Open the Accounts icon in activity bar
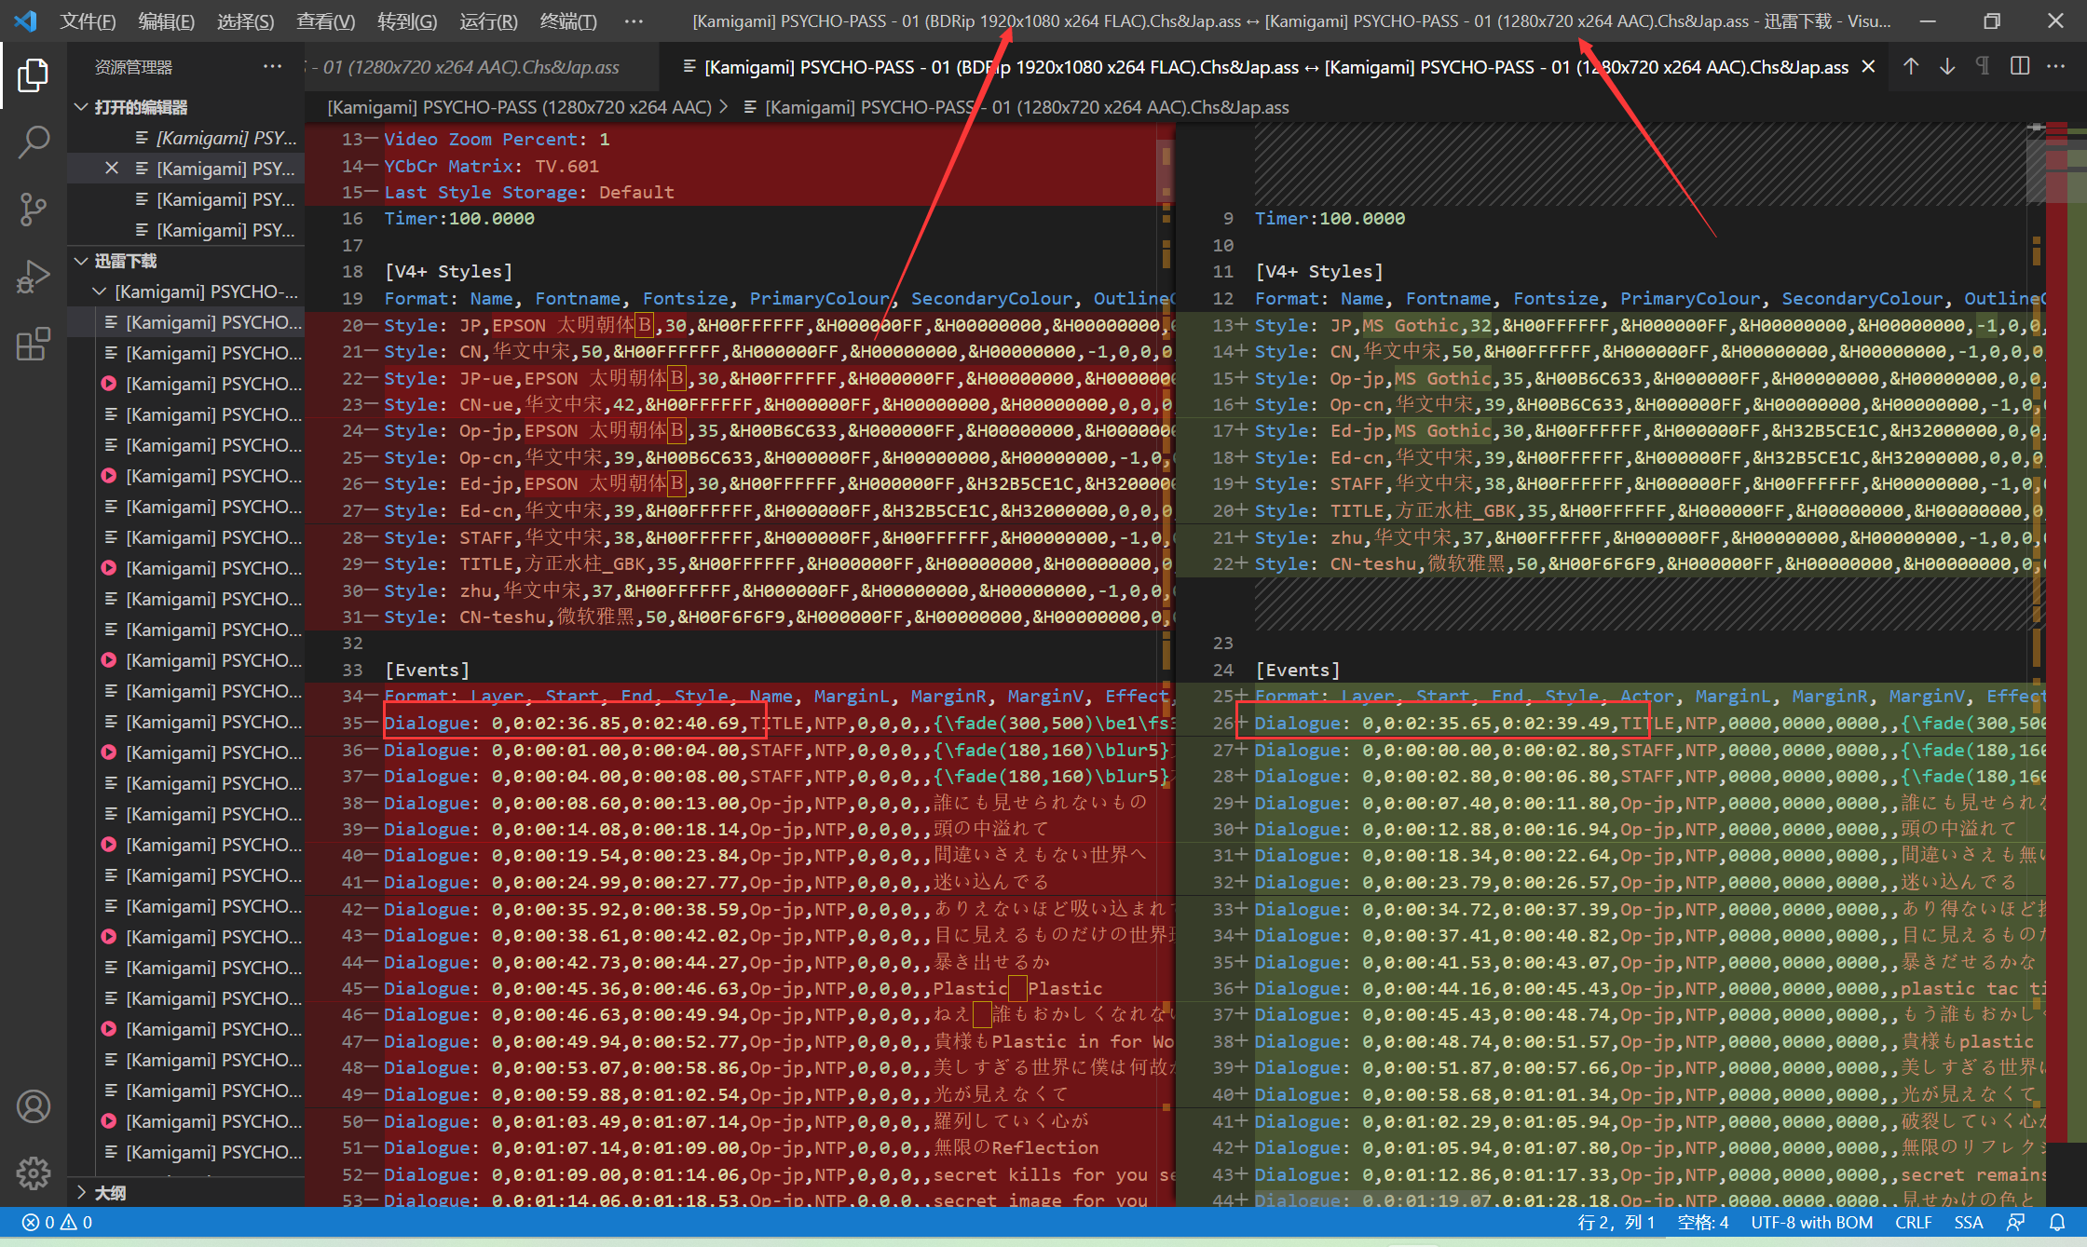The image size is (2087, 1247). coord(34,1106)
